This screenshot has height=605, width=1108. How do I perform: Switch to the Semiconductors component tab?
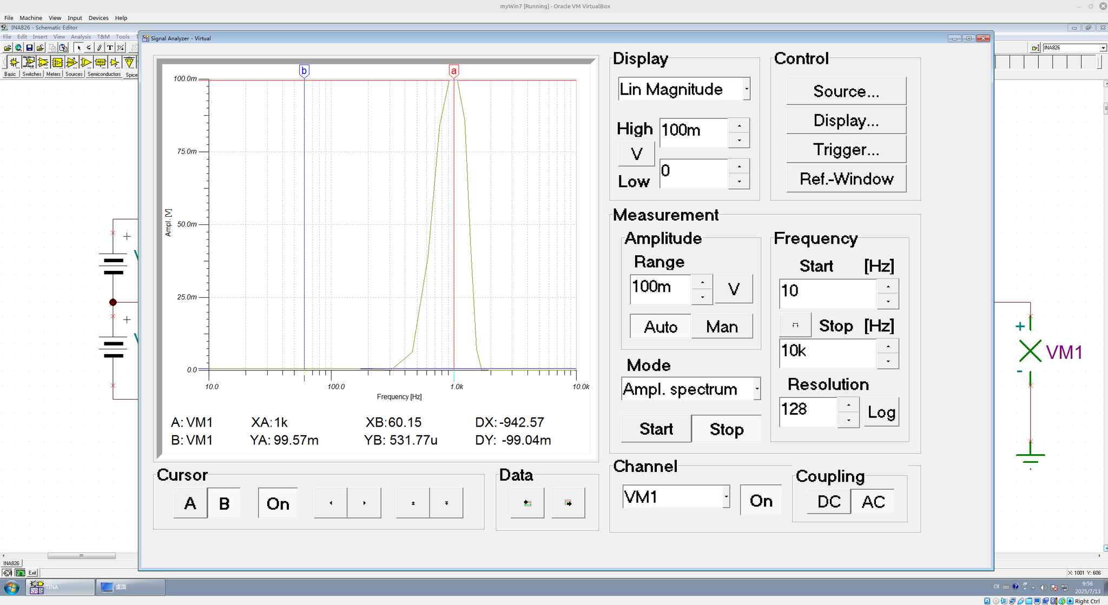click(103, 74)
